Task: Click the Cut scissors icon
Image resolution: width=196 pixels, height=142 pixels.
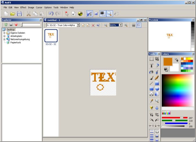Action: (x=28, y=14)
